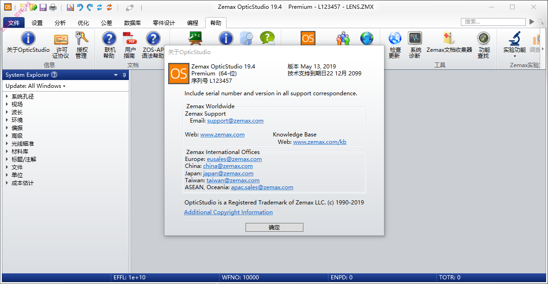The width and height of the screenshot is (548, 284).
Task: Click the EFFL: 1e+10 status bar entry
Action: (x=130, y=278)
